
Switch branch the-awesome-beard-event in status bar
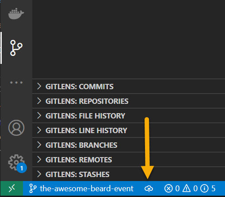tap(81, 189)
